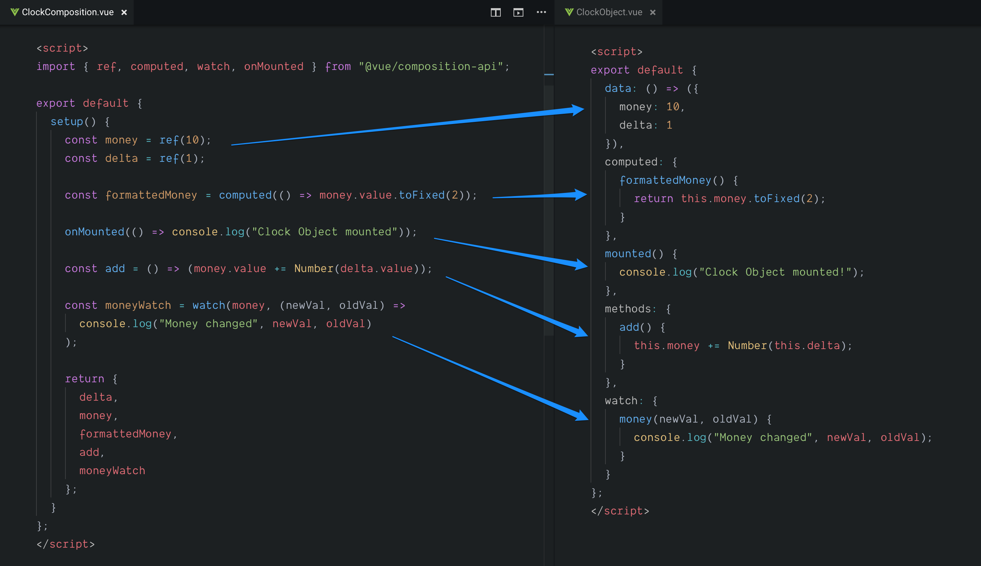
Task: Open the more actions ellipsis menu
Action: (x=541, y=12)
